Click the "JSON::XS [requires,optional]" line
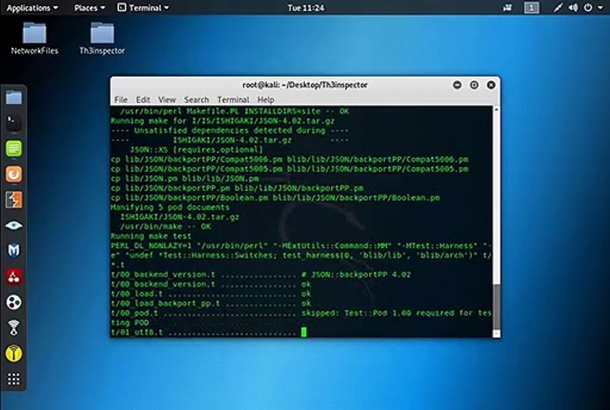The image size is (610, 410). coord(196,150)
